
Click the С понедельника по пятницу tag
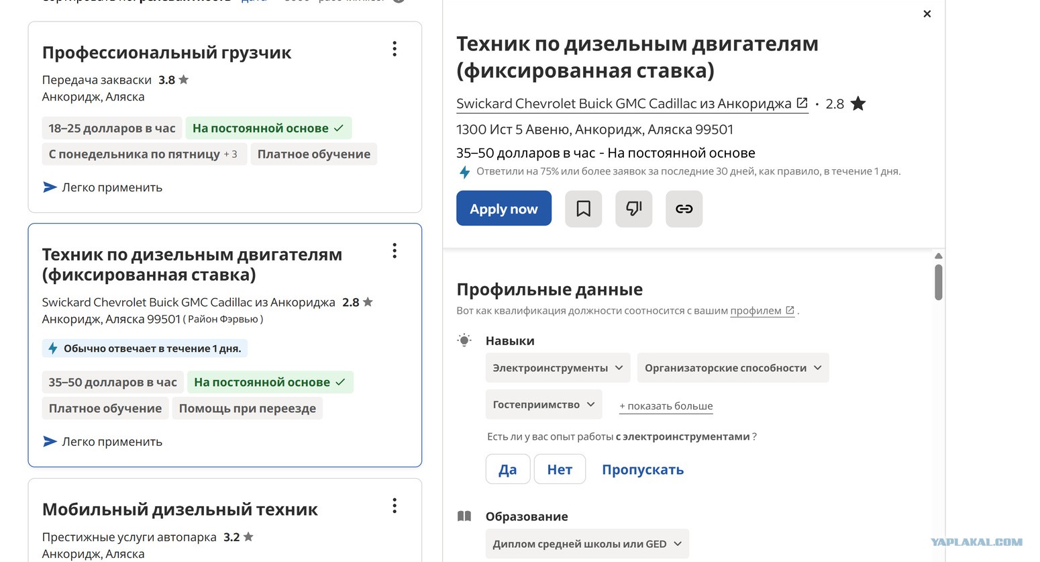pos(143,154)
